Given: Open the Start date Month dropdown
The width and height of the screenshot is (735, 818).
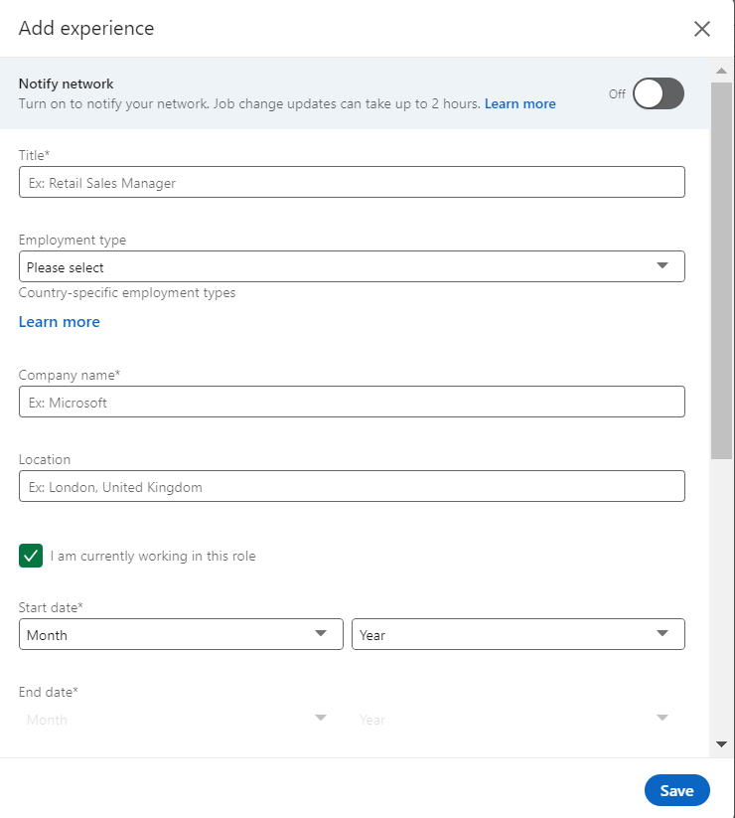Looking at the screenshot, I should click(x=181, y=634).
